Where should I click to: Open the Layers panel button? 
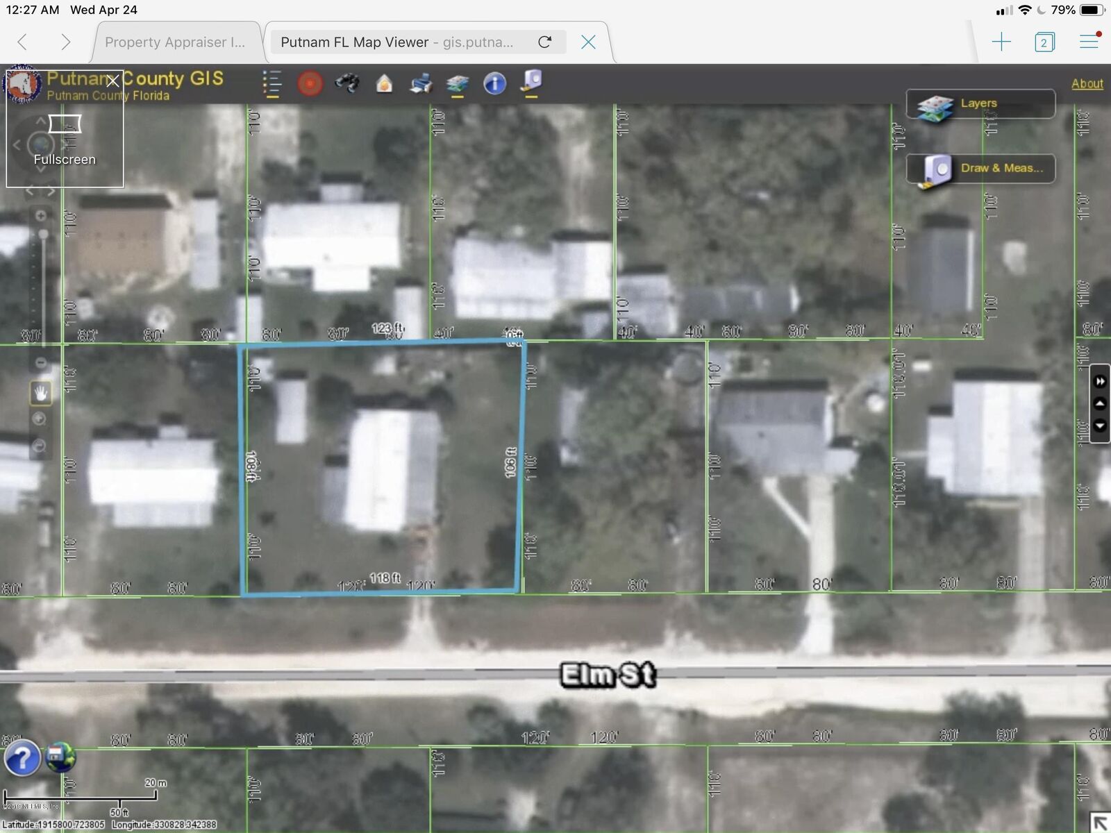click(x=980, y=104)
